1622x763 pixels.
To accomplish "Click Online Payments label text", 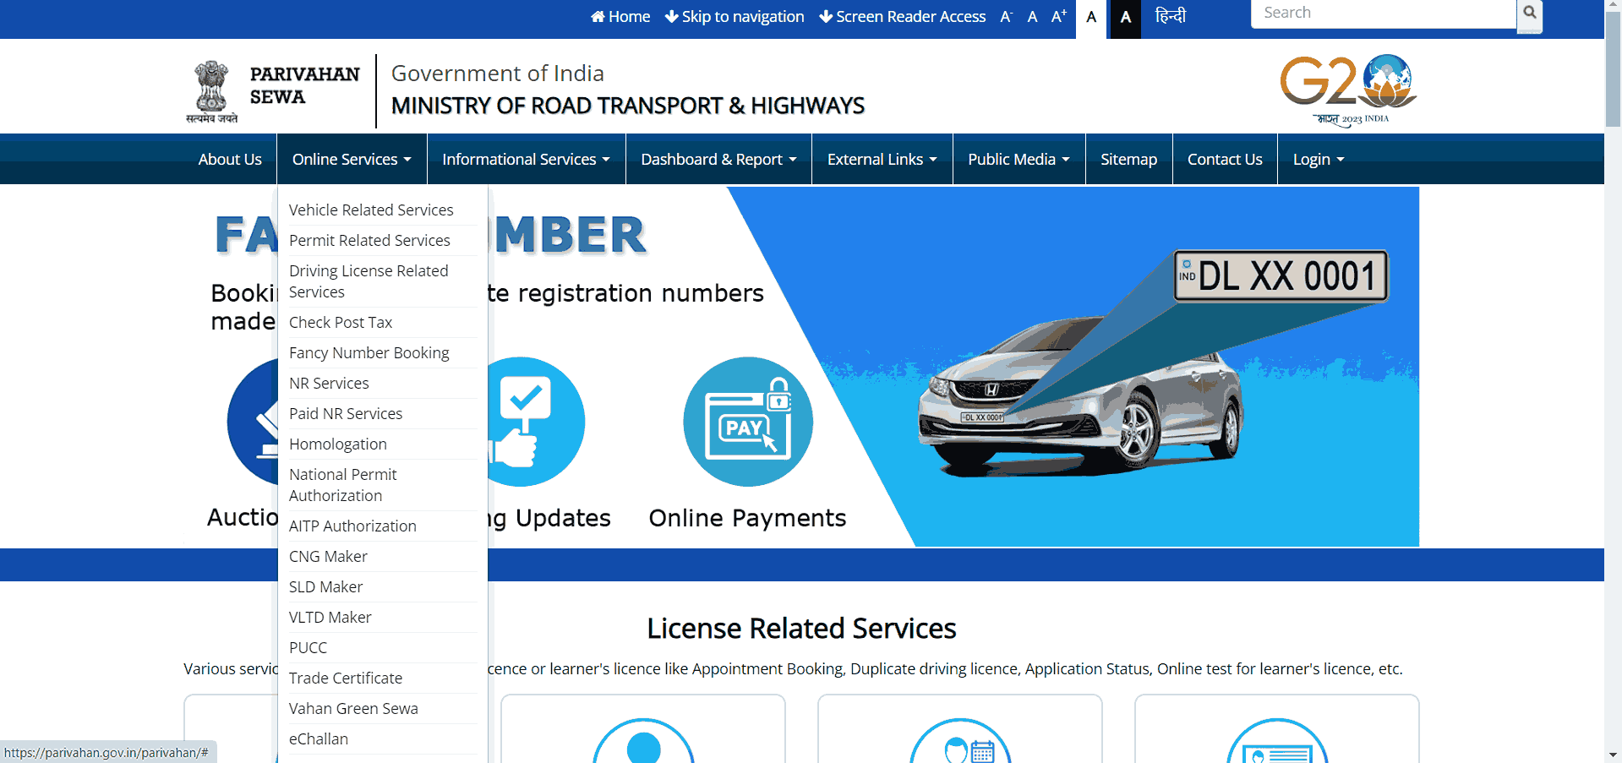I will tap(747, 517).
